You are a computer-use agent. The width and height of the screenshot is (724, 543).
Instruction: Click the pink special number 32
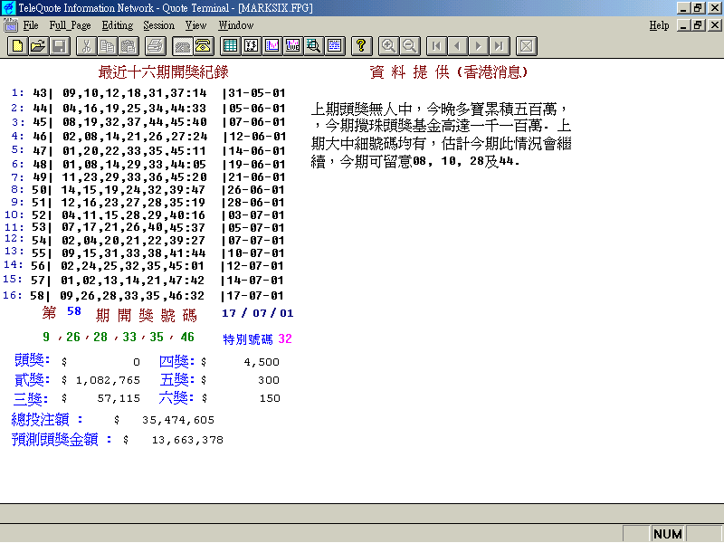[285, 338]
